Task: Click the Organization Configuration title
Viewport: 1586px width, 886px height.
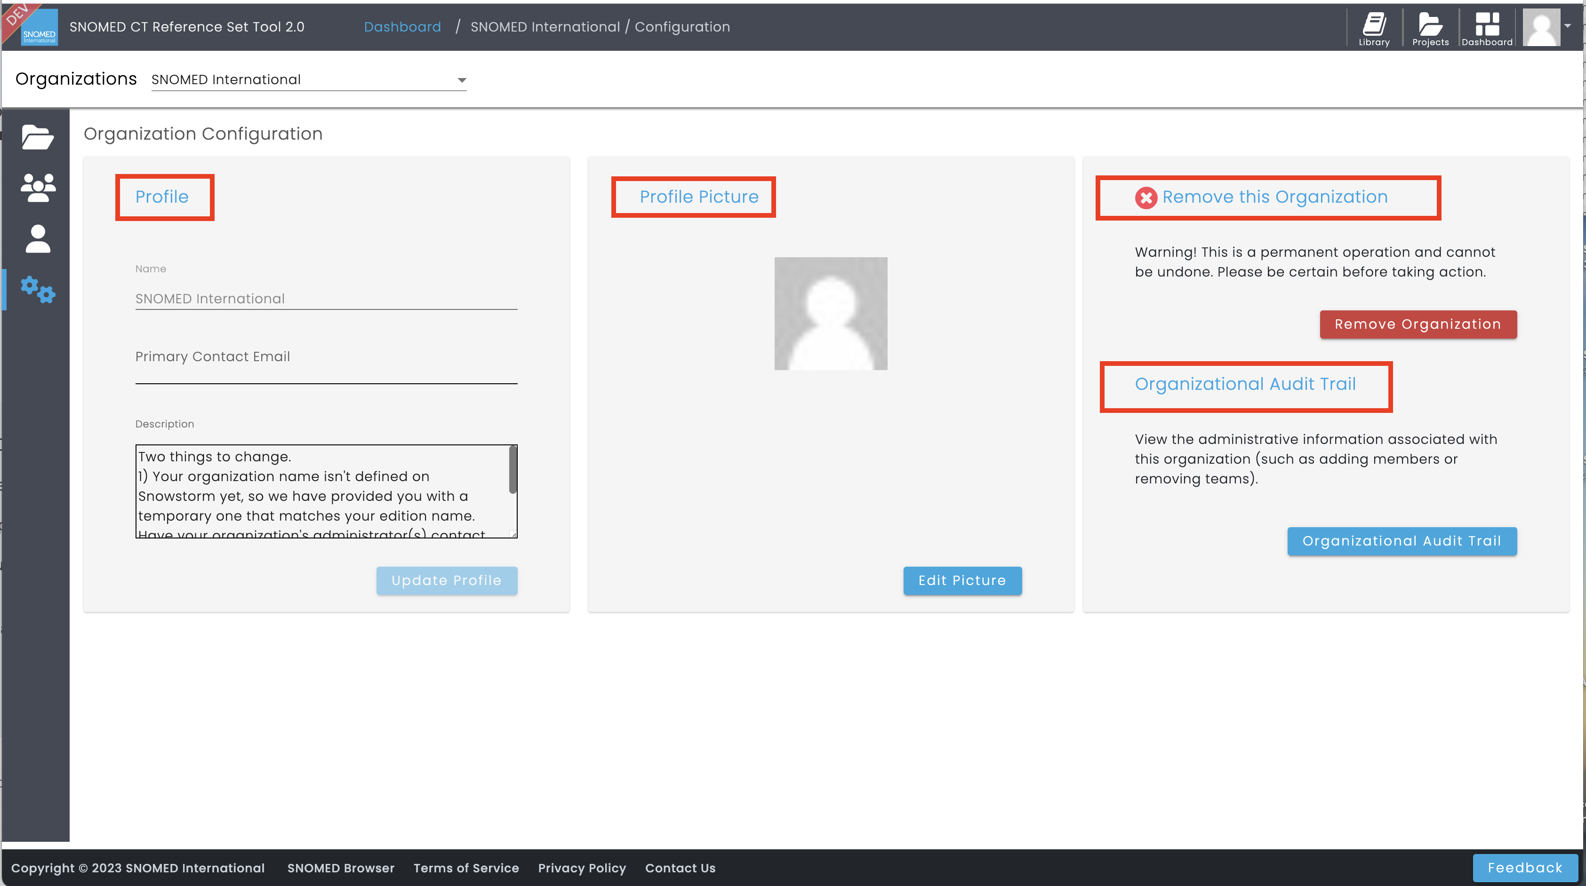Action: click(202, 134)
